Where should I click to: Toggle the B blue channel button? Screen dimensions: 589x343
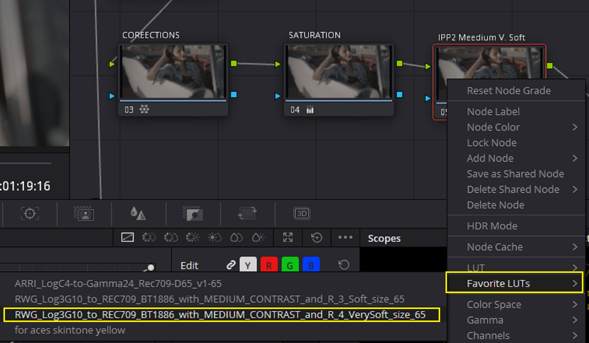click(x=311, y=265)
